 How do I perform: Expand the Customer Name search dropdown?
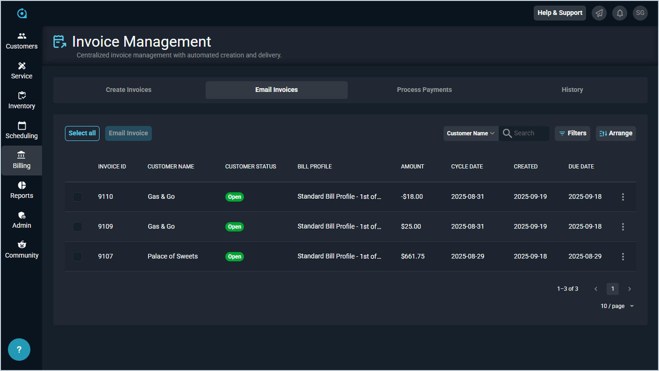pos(471,133)
